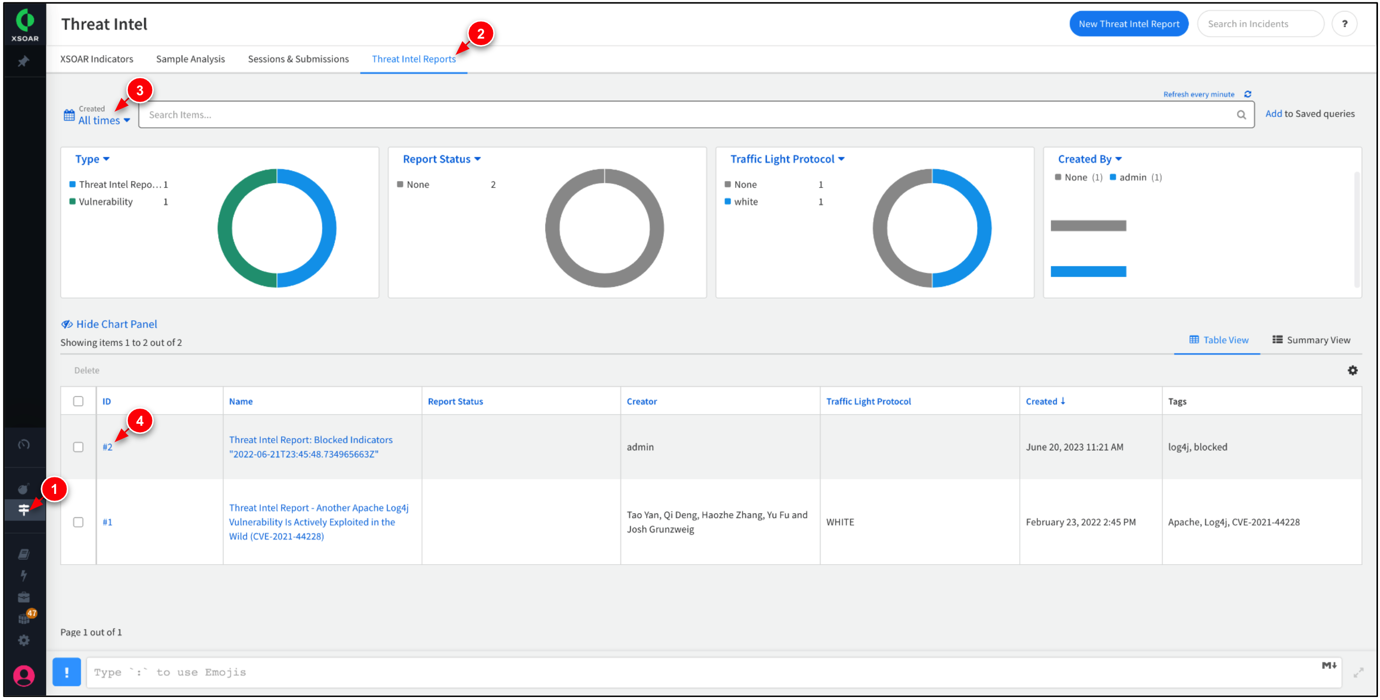Image resolution: width=1380 pixels, height=700 pixels.
Task: Open the Traffic Light Protocol chart dropdown
Action: (787, 159)
